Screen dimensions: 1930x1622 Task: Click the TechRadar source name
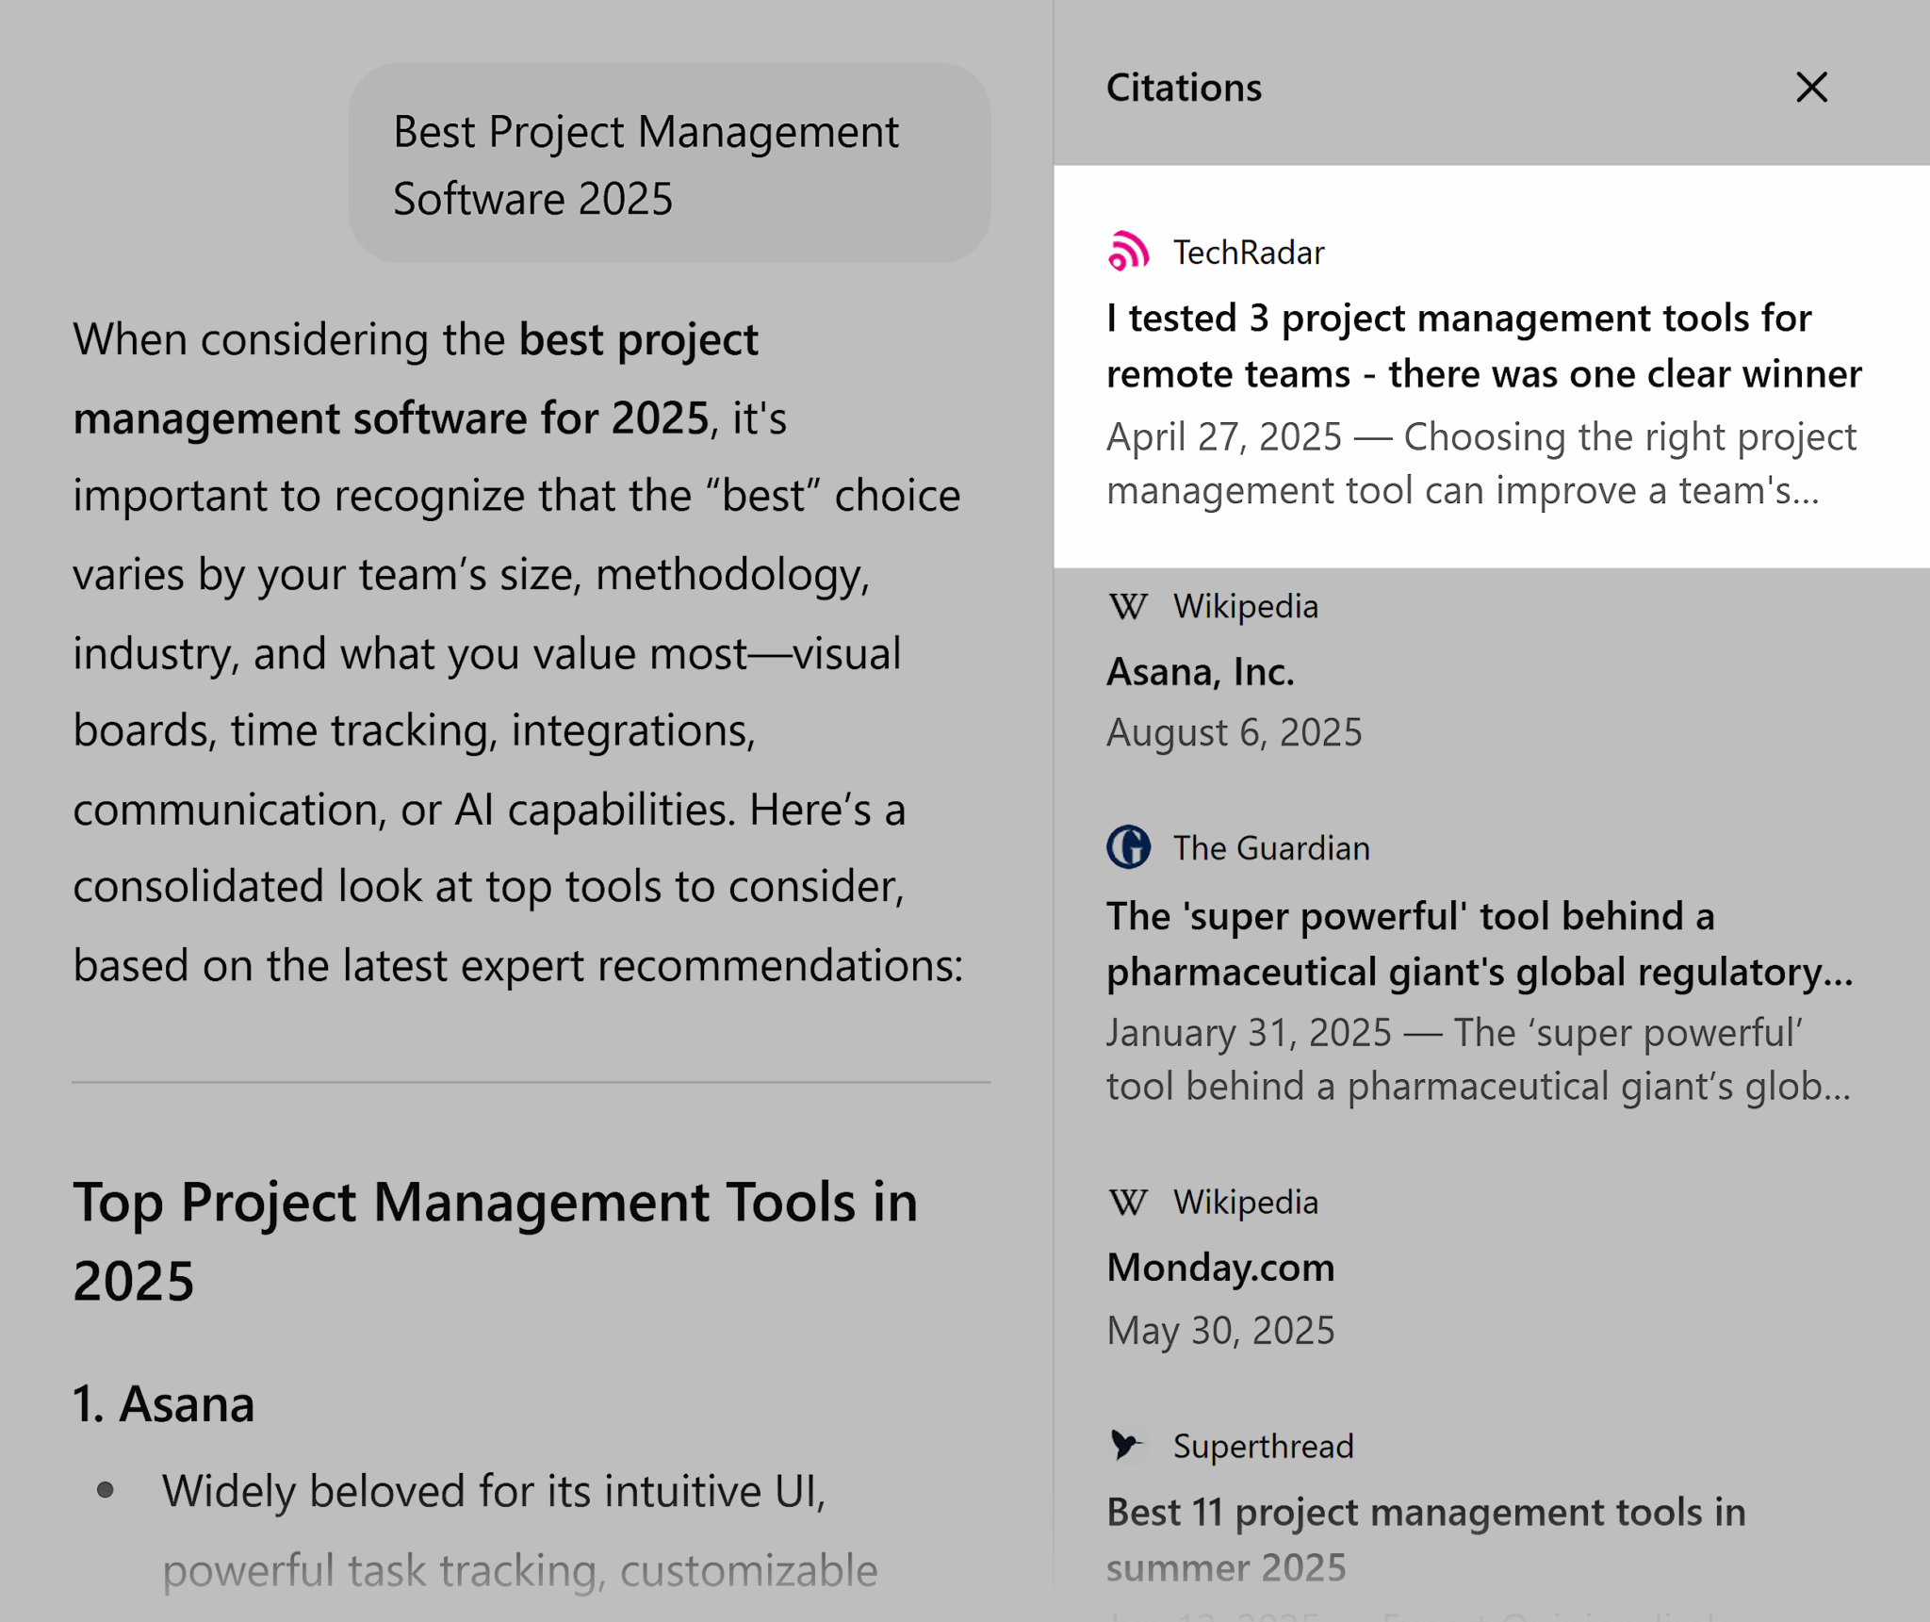coord(1248,253)
